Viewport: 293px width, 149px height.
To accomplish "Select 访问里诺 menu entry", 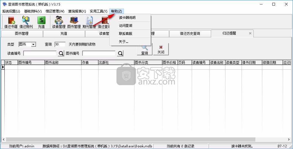I will tap(130, 26).
